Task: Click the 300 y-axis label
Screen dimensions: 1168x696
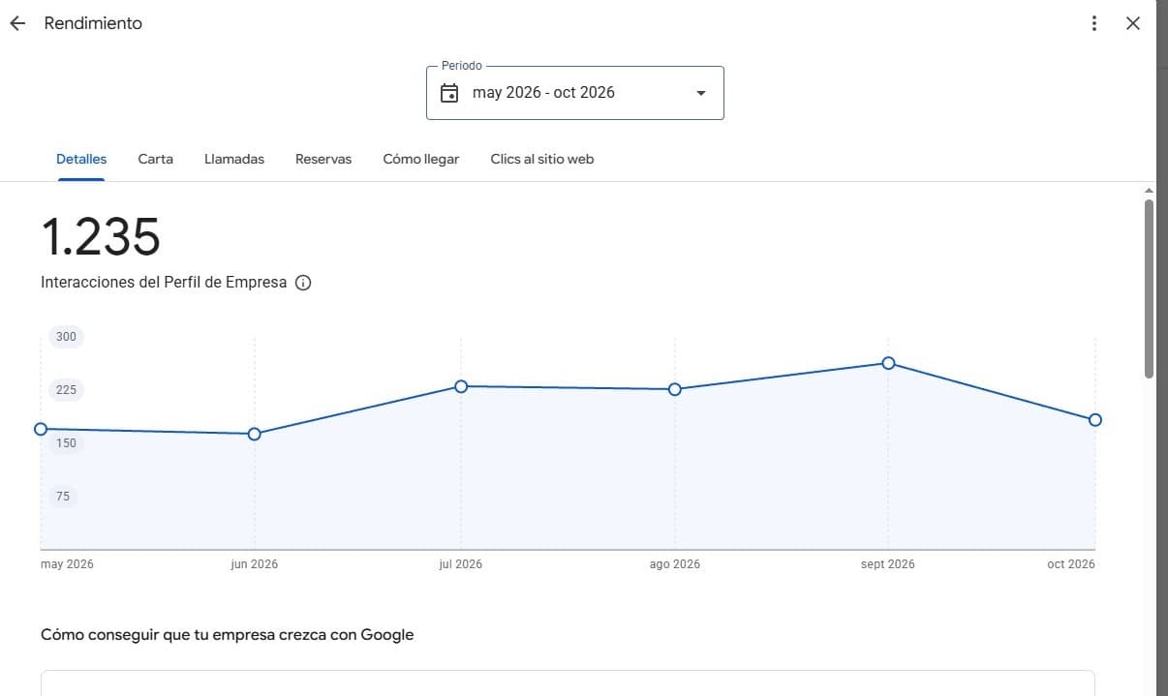Action: pos(66,337)
